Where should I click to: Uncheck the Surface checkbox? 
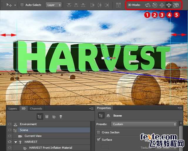click(x=99, y=140)
